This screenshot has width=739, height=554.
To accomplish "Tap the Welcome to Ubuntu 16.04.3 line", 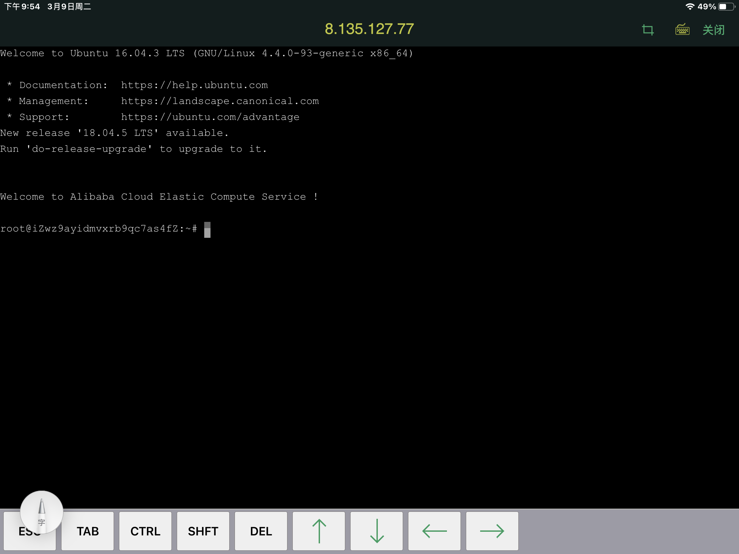I will tap(207, 53).
